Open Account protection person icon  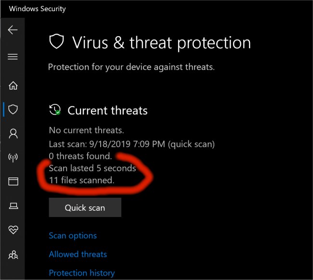click(x=13, y=133)
